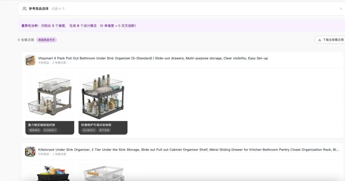
Task: Click 多功能设计 tag under 重力稳定抽屉组织架
Action: click(50, 130)
